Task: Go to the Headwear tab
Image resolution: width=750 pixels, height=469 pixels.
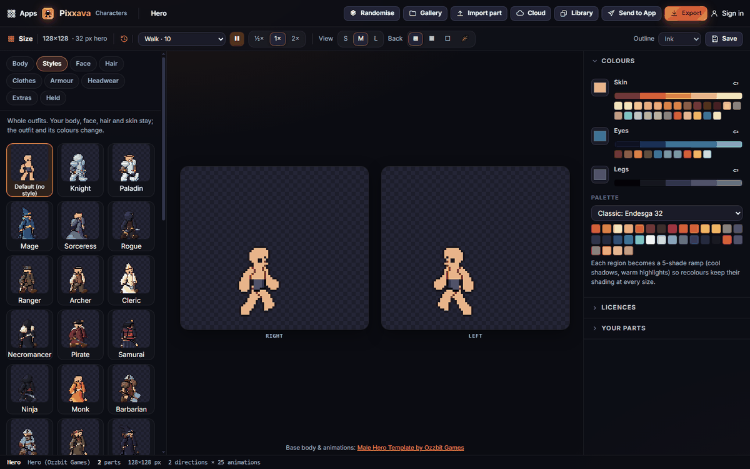Action: pos(103,81)
